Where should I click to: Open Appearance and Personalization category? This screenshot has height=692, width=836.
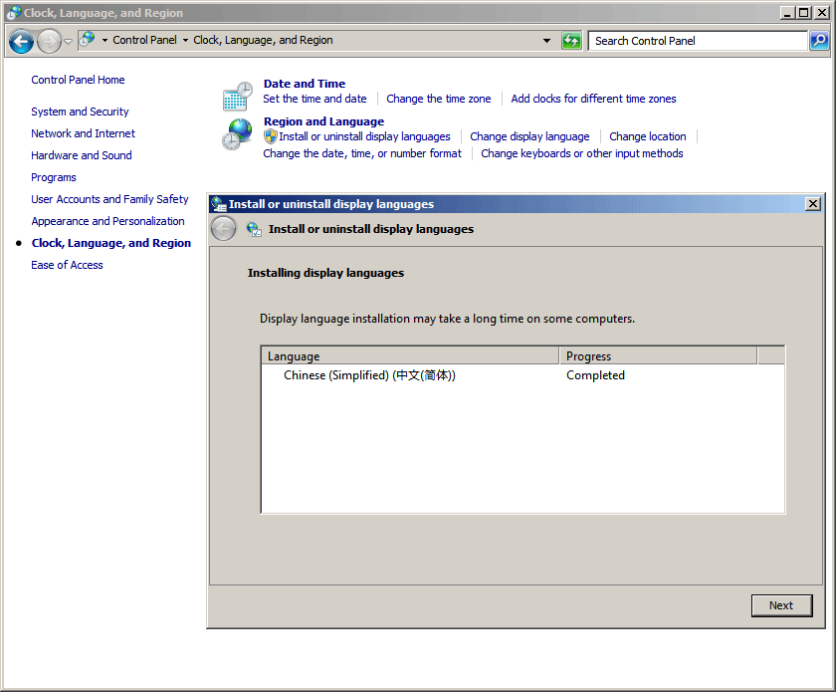[x=107, y=221]
